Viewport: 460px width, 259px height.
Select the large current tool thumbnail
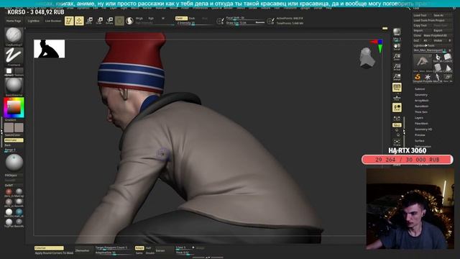pyautogui.click(x=422, y=62)
